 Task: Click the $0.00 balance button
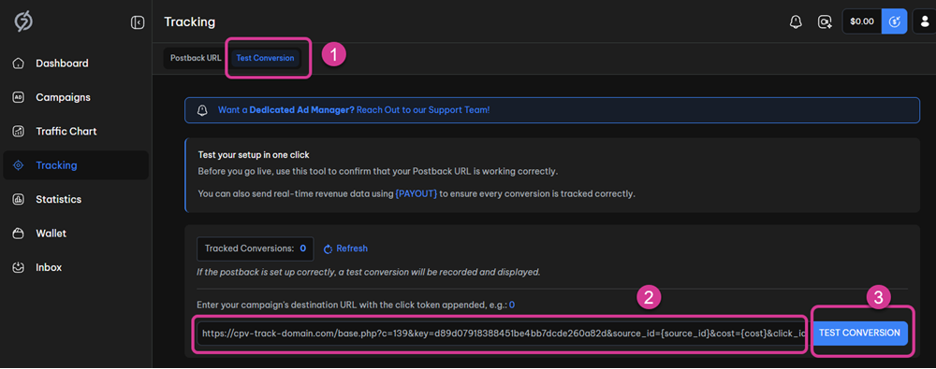point(862,21)
